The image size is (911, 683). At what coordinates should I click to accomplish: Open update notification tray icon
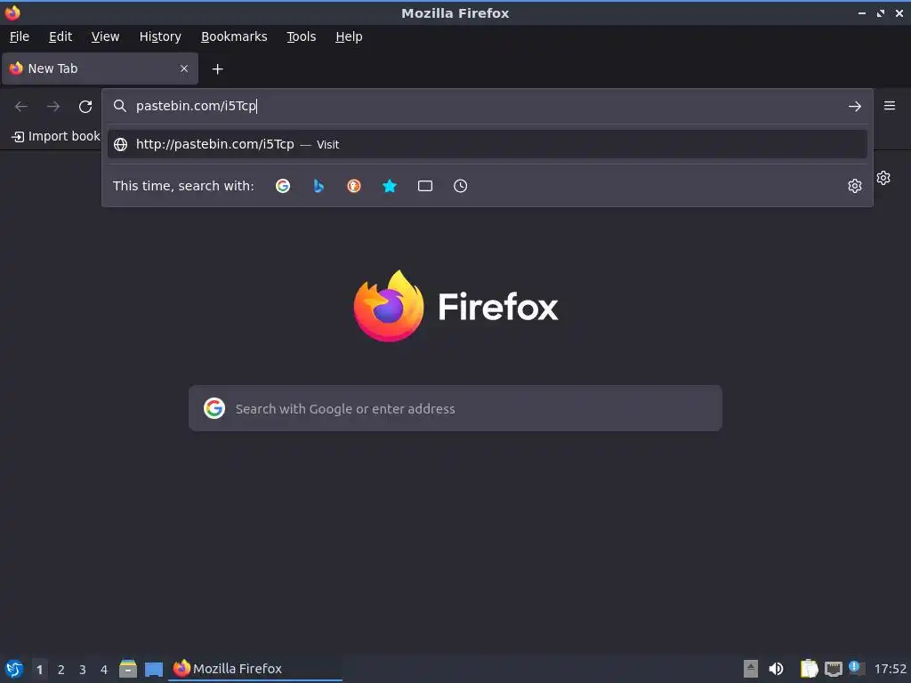pyautogui.click(x=856, y=668)
